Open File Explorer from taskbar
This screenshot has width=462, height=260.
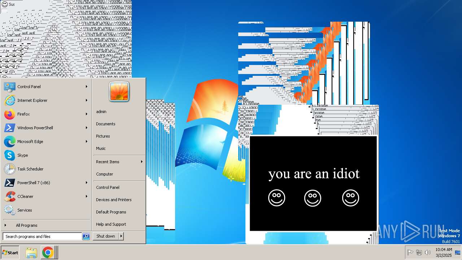click(31, 253)
